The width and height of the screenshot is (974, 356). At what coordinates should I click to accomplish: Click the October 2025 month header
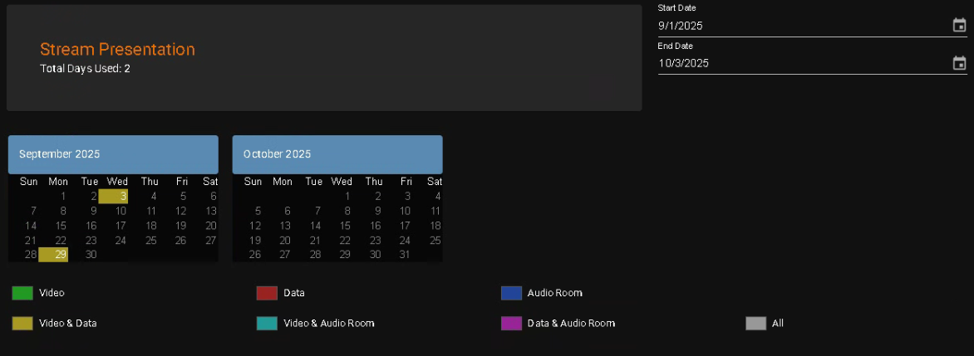[x=337, y=154]
